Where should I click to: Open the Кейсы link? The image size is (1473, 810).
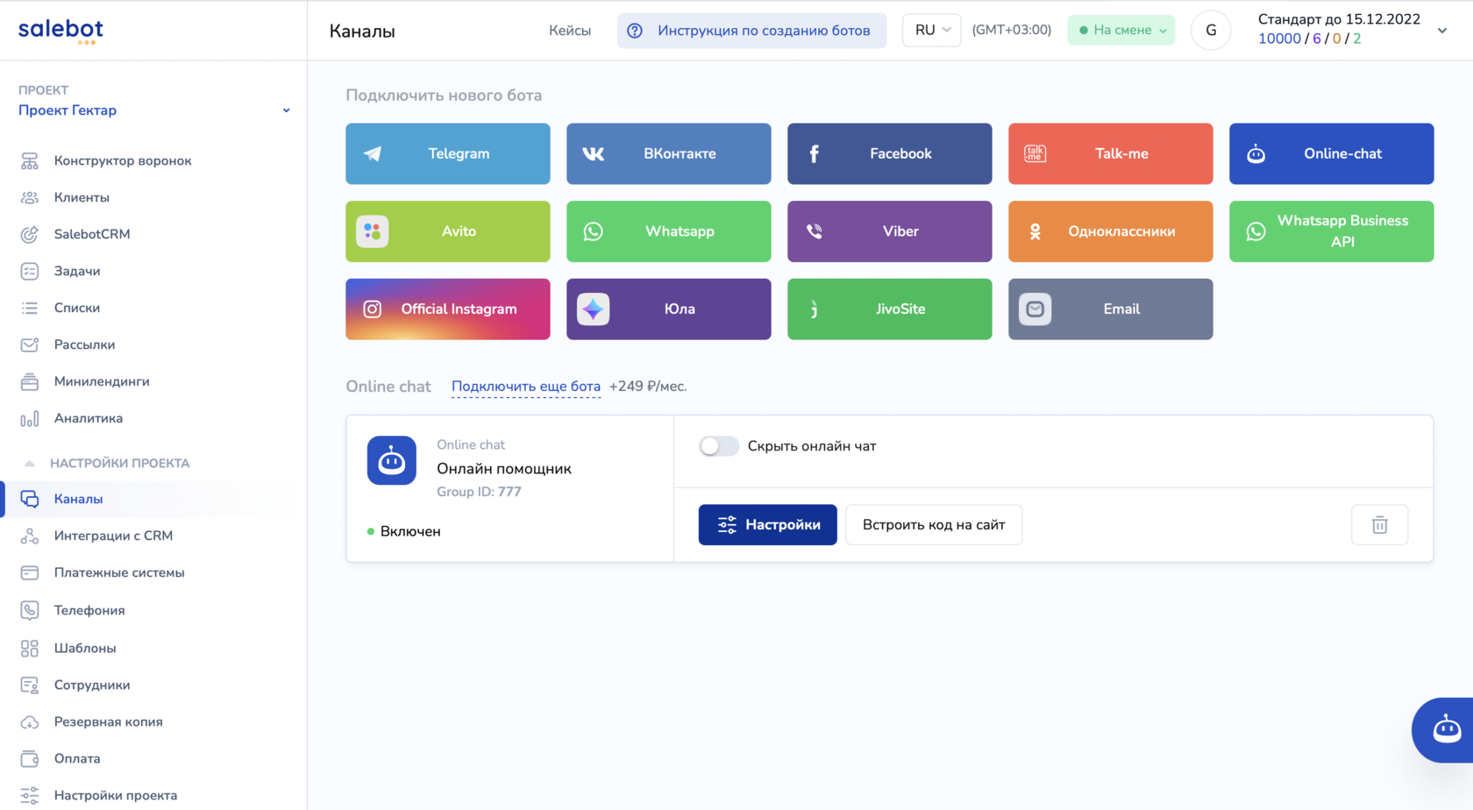pos(570,31)
